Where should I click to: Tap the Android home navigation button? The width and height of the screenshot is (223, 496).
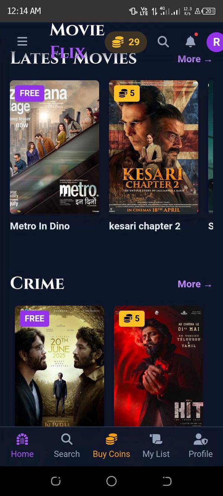(x=111, y=481)
